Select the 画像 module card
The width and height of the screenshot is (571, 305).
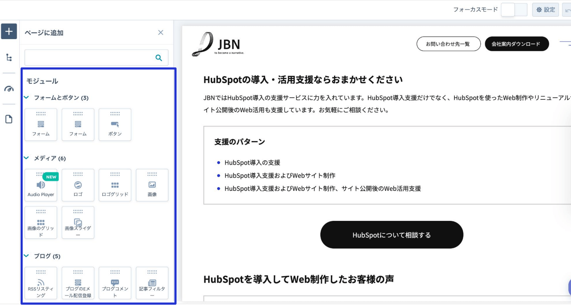[x=152, y=185]
